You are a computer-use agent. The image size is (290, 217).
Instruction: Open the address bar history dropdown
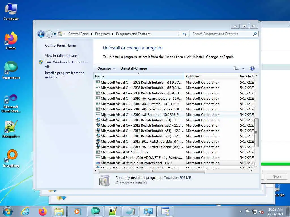coord(178,34)
